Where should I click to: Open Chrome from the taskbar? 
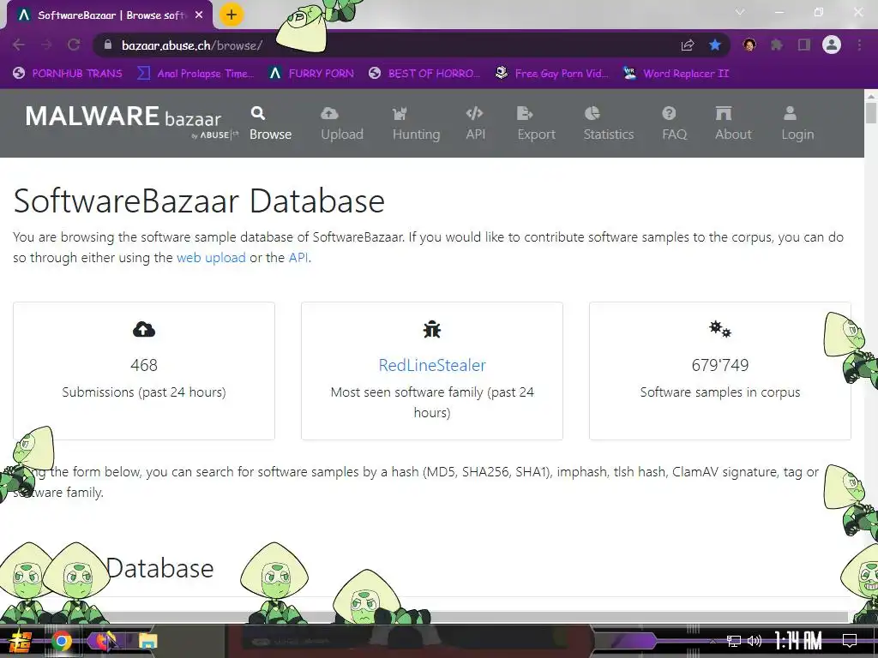click(62, 641)
